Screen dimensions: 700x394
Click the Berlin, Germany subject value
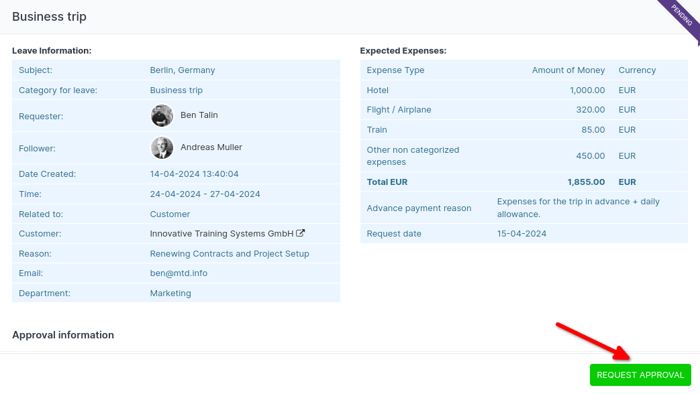[x=183, y=70]
